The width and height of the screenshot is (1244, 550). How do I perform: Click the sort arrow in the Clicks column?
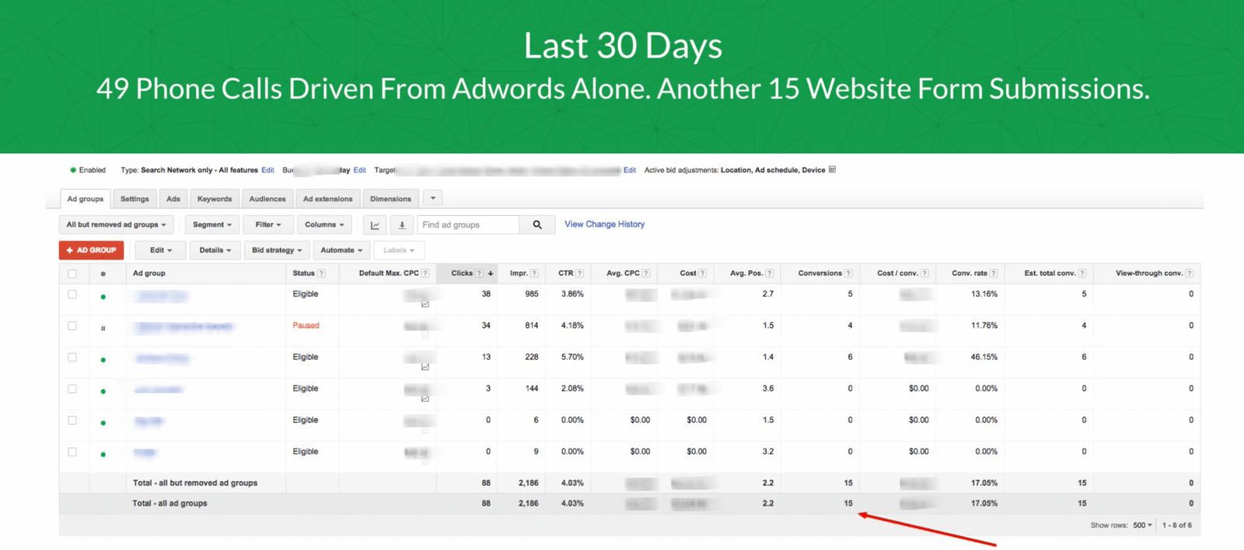[491, 273]
